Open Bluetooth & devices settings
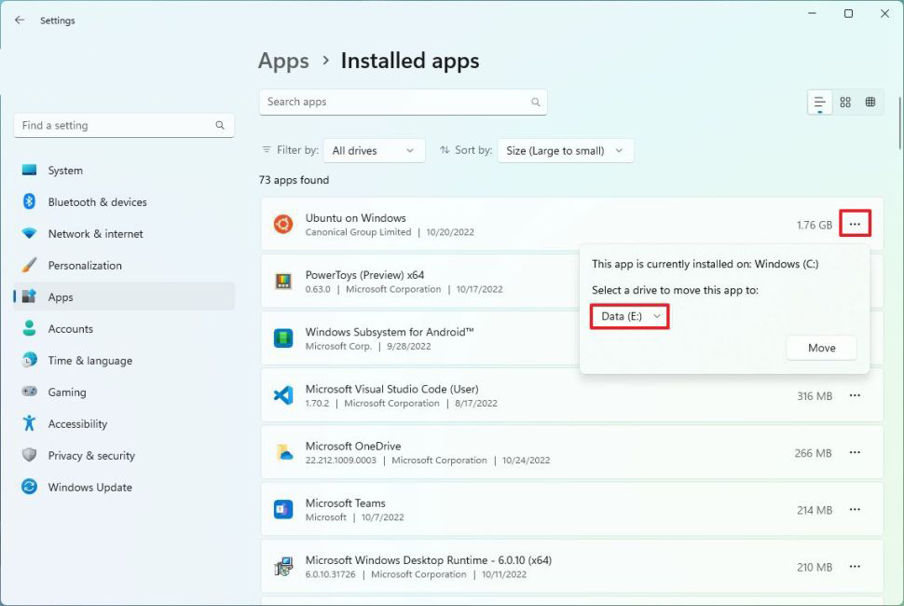Viewport: 904px width, 606px height. (x=97, y=202)
